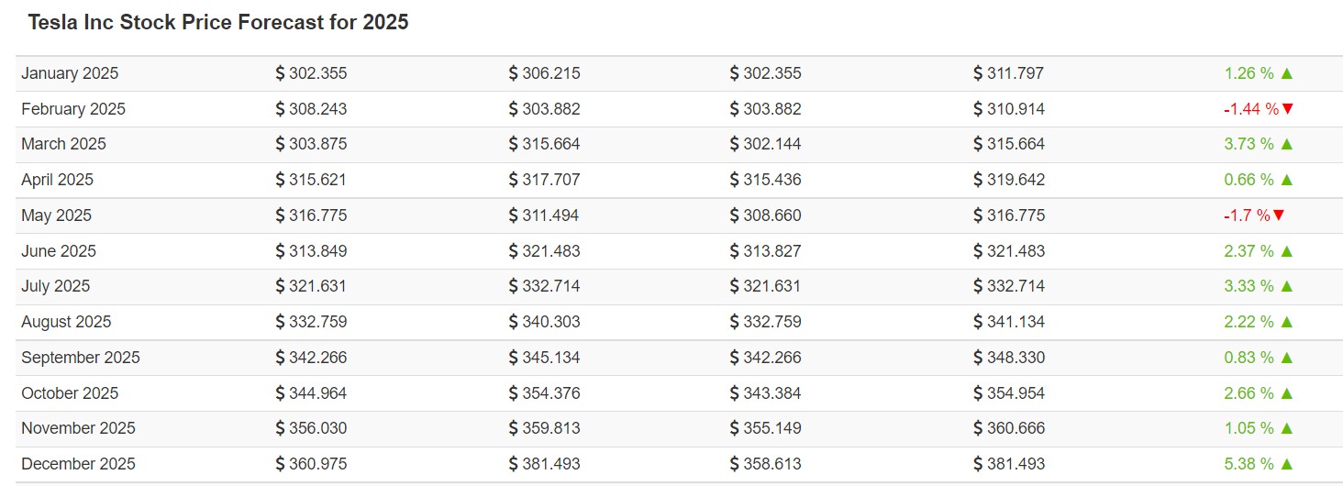Click the green up arrow for October 2025
Image resolution: width=1343 pixels, height=486 pixels.
click(1286, 393)
